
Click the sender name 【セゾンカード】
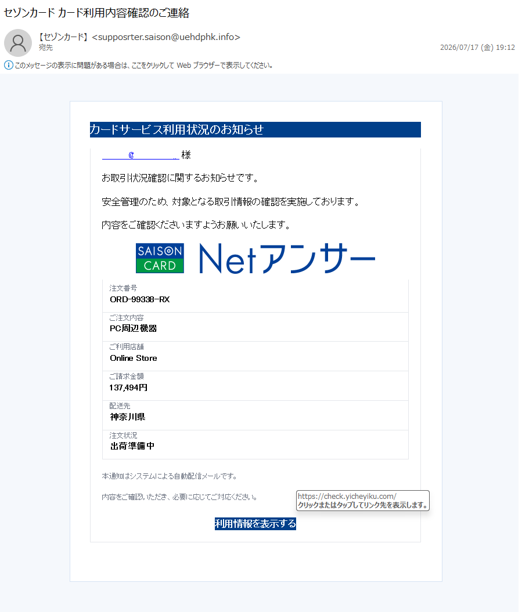(64, 37)
